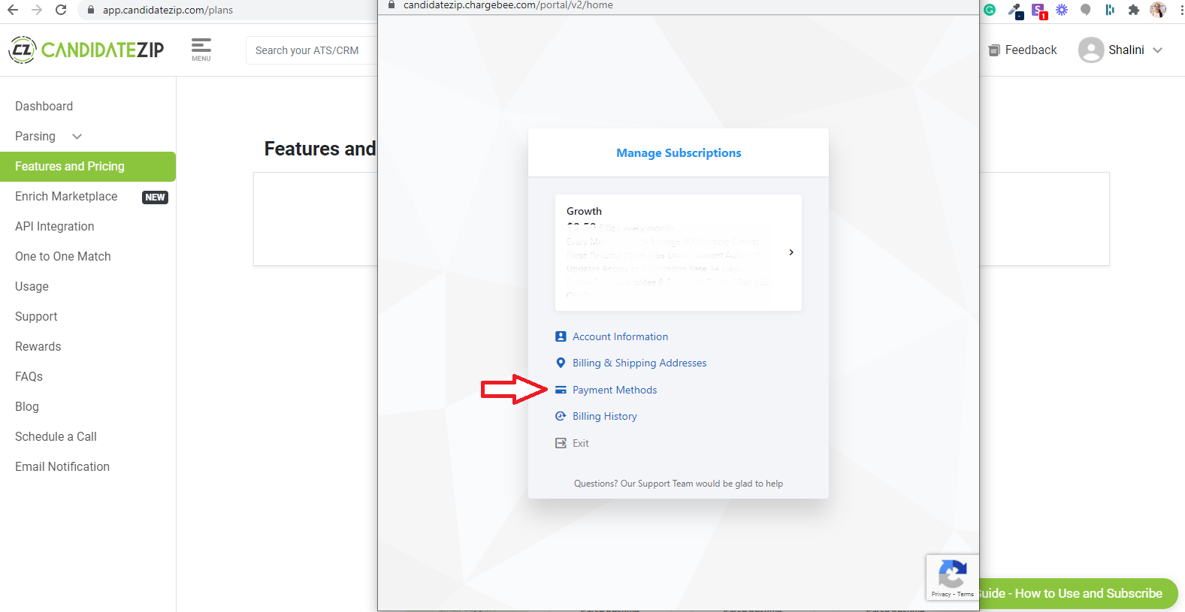Click the teal bars extension icon
Viewport: 1185px width, 612px height.
coord(1110,10)
